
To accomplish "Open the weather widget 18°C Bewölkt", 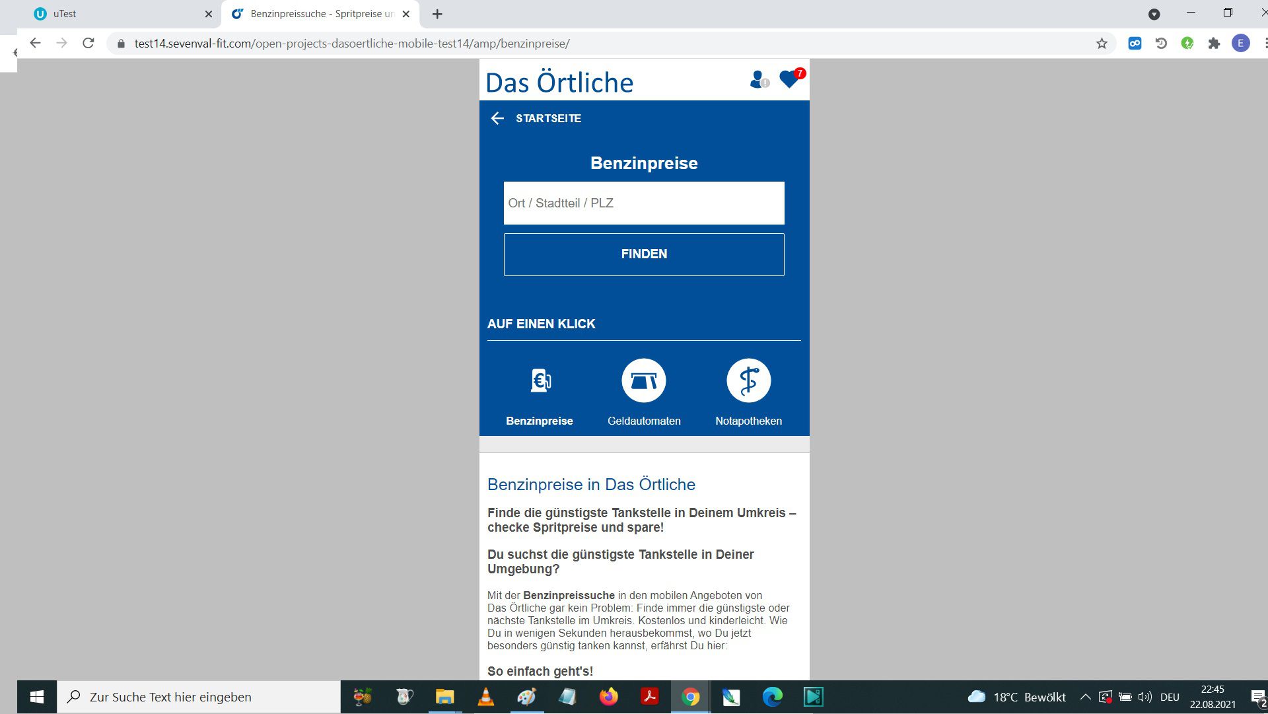I will point(1017,697).
